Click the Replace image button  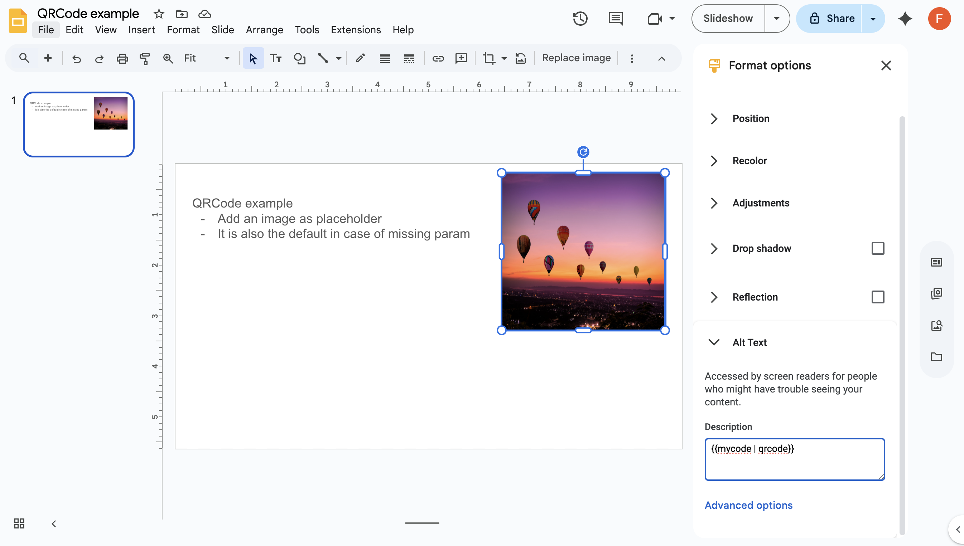[576, 58]
